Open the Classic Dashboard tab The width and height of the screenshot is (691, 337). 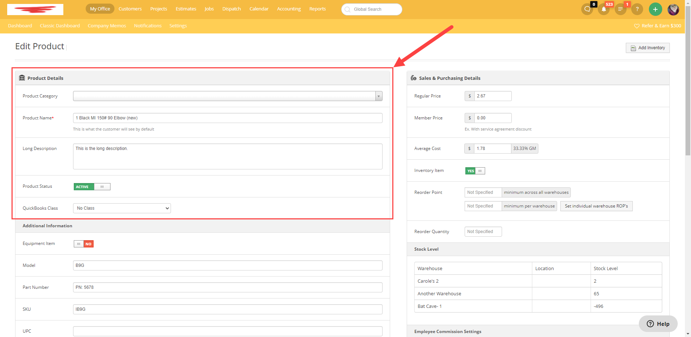(60, 26)
